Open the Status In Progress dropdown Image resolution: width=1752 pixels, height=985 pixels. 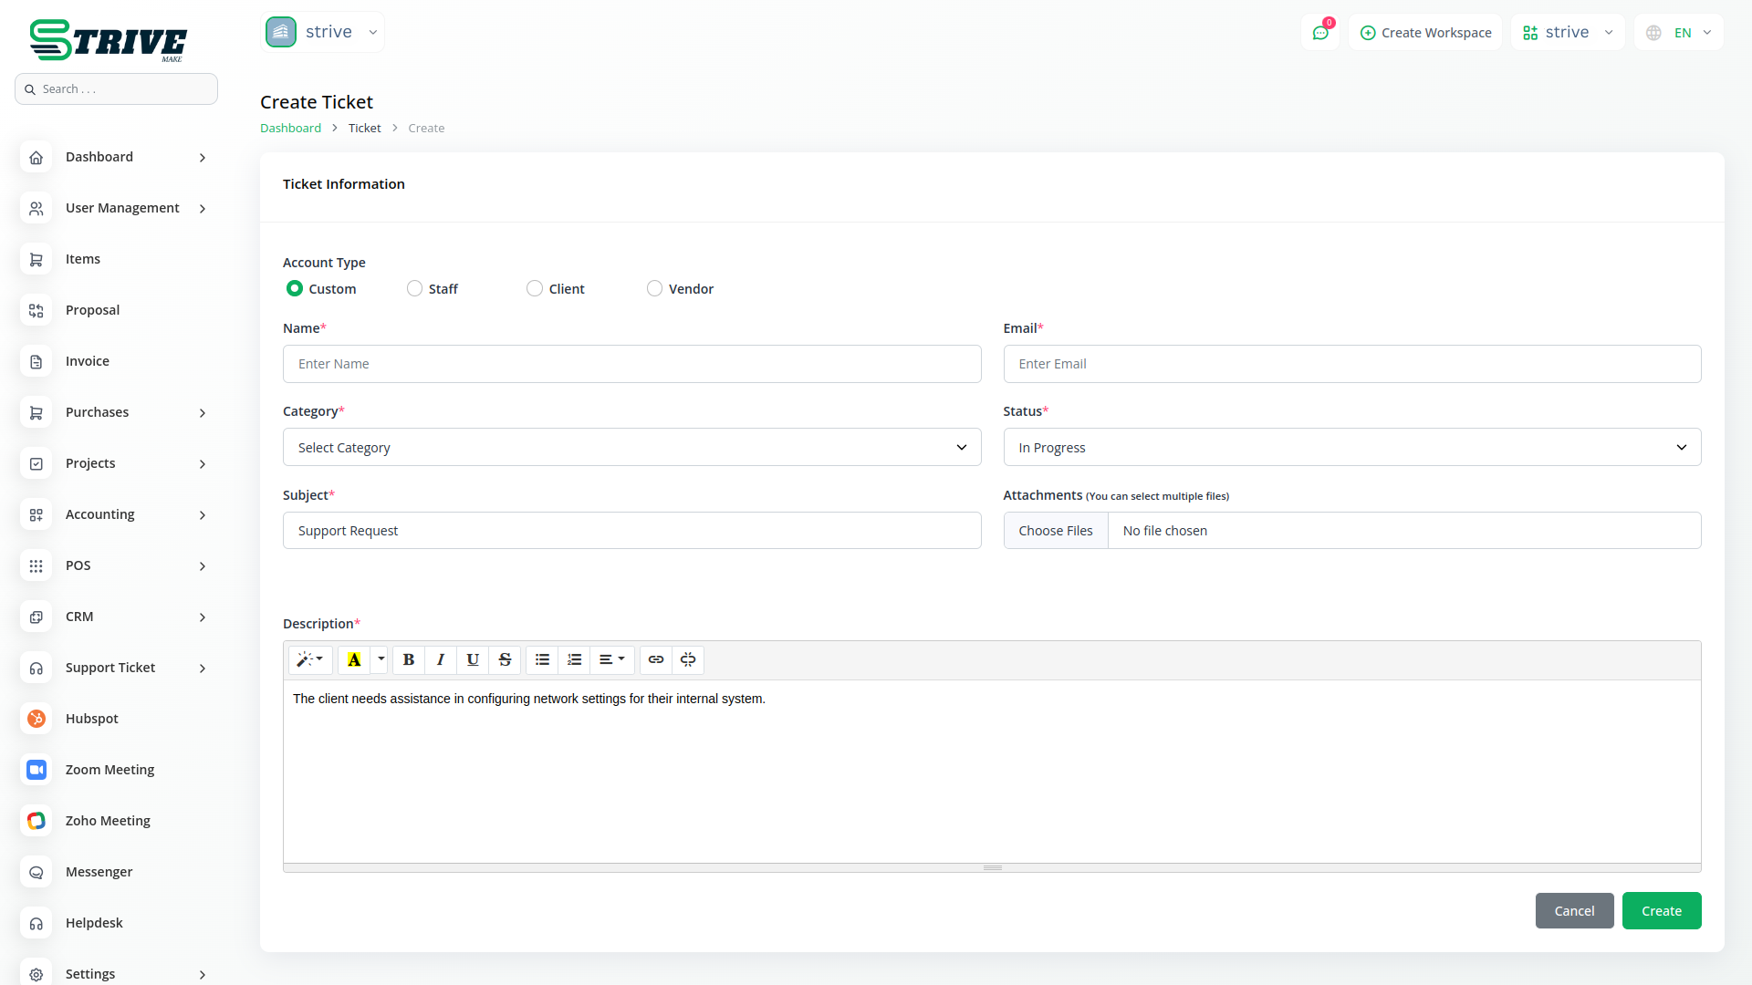1351,447
